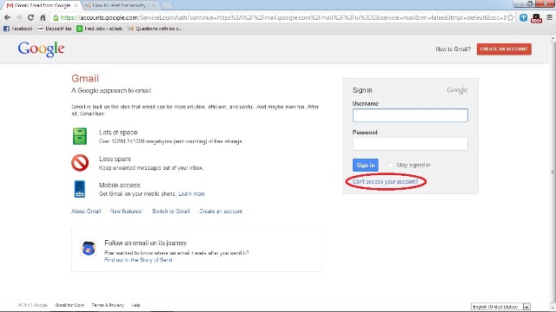Open the Terms & Privacy footer link
The image size is (556, 312).
click(108, 305)
